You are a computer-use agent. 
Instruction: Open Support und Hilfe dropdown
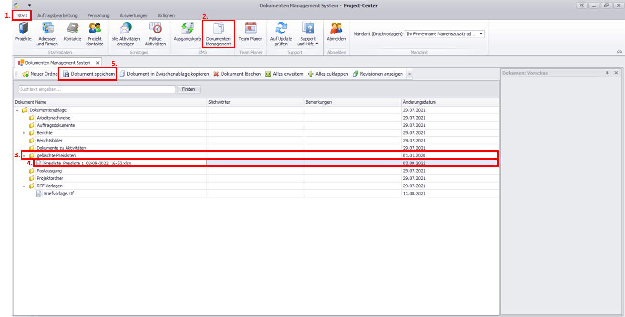pos(308,33)
